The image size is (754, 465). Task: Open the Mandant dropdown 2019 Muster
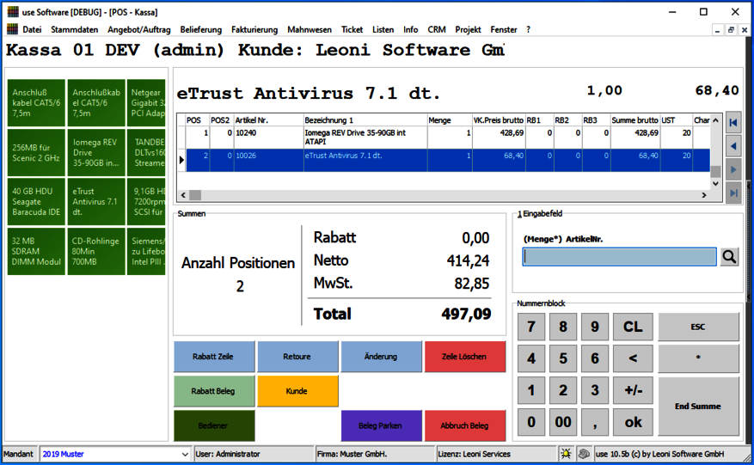(185, 454)
